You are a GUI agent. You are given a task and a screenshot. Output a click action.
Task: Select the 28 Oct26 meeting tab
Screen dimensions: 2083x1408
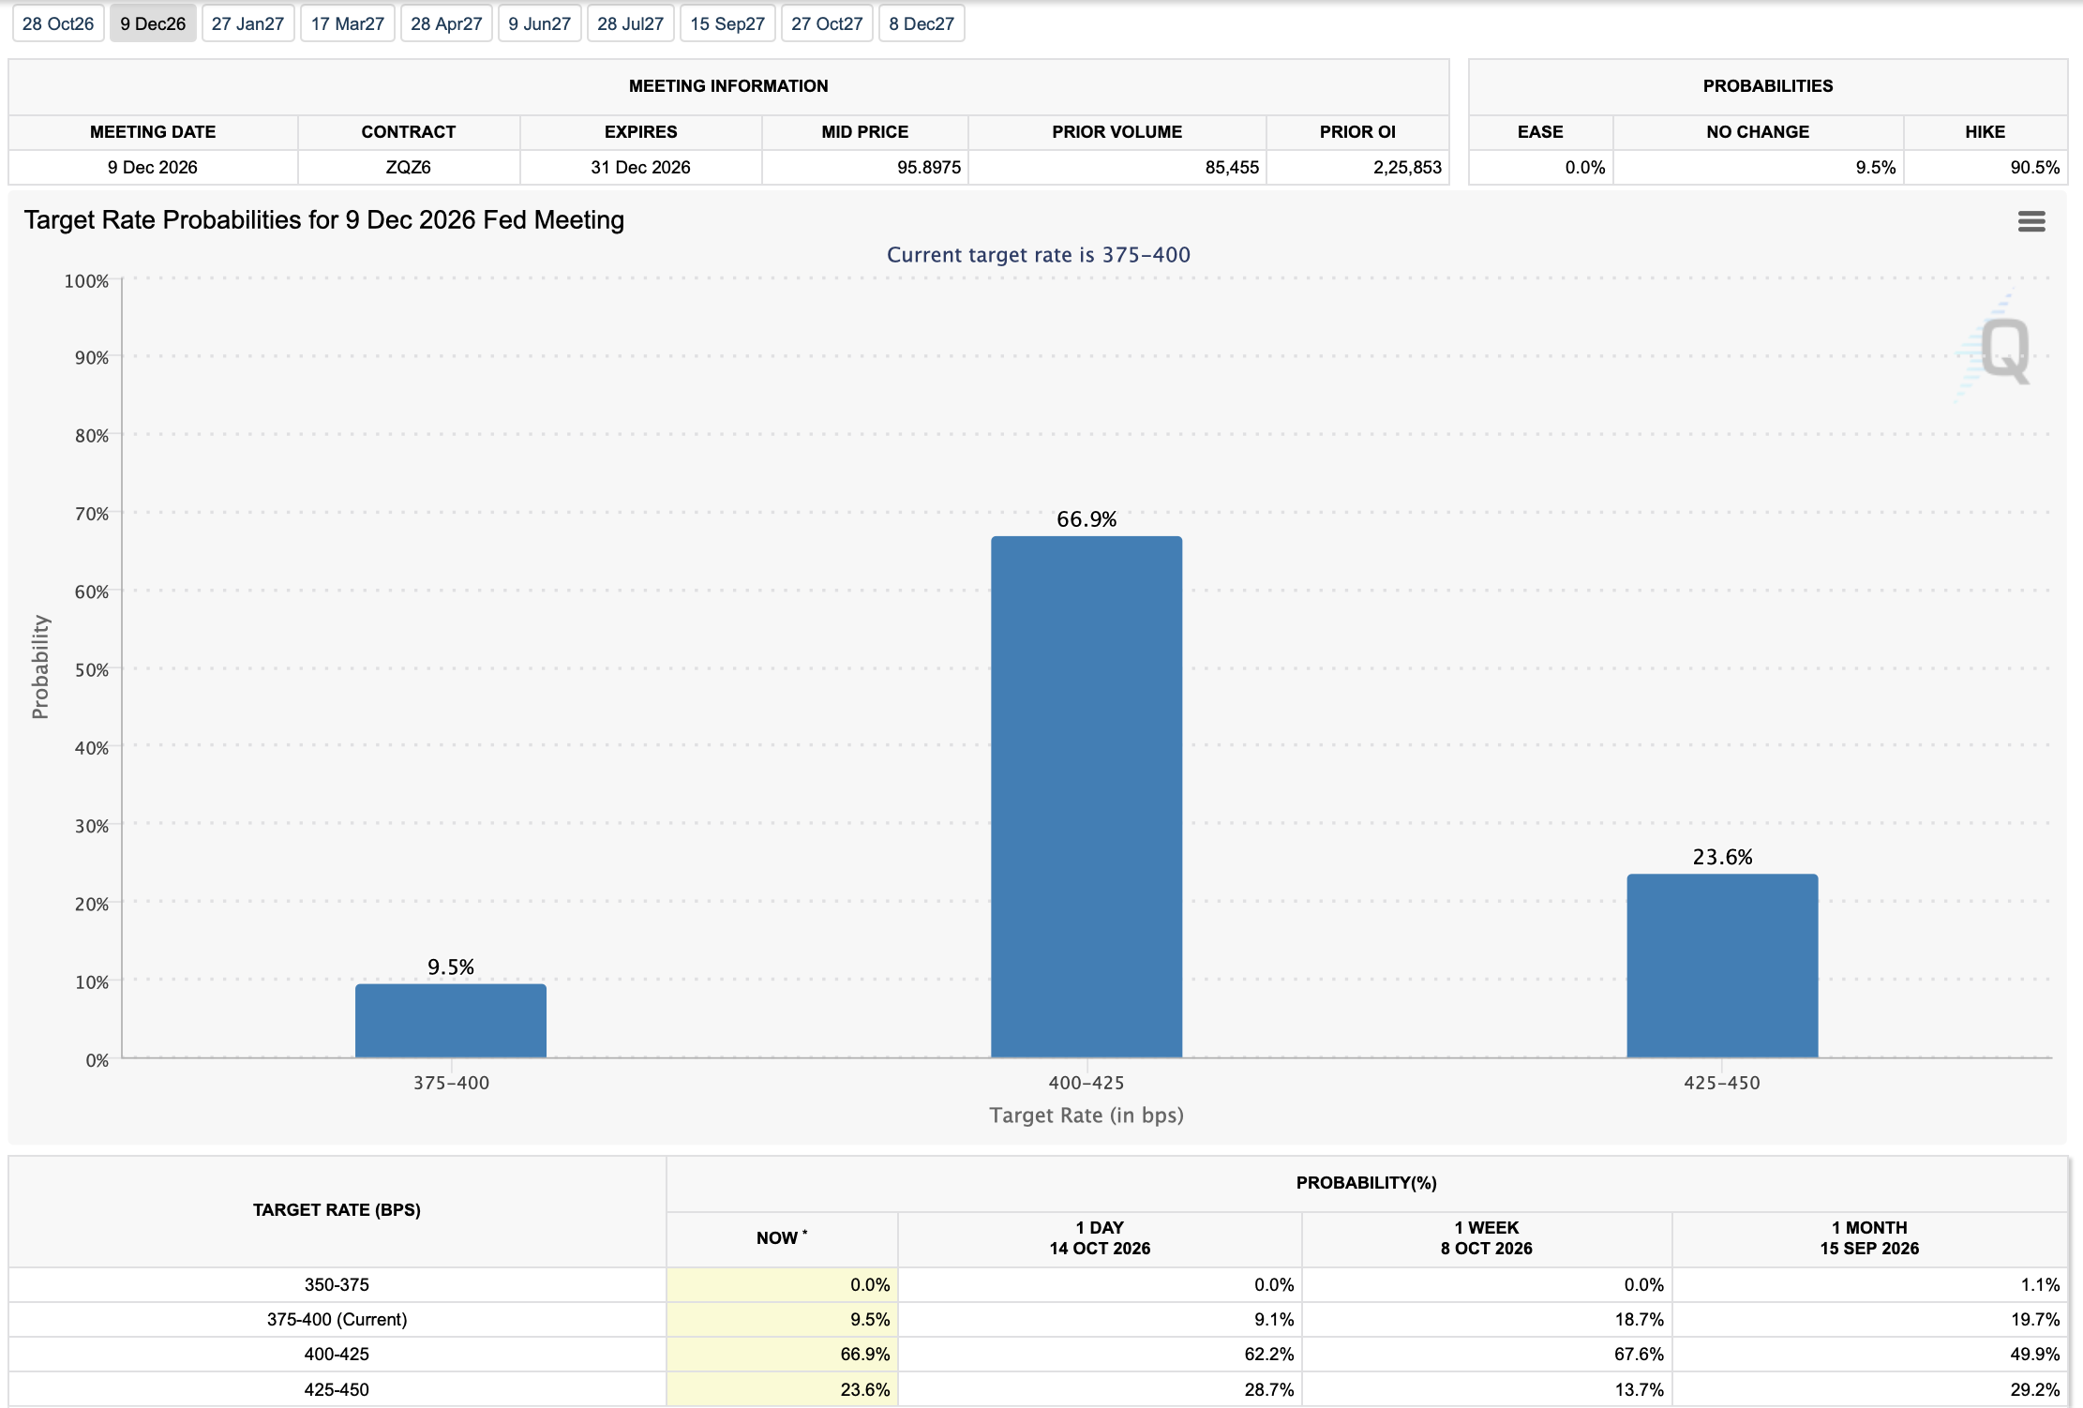(x=58, y=23)
